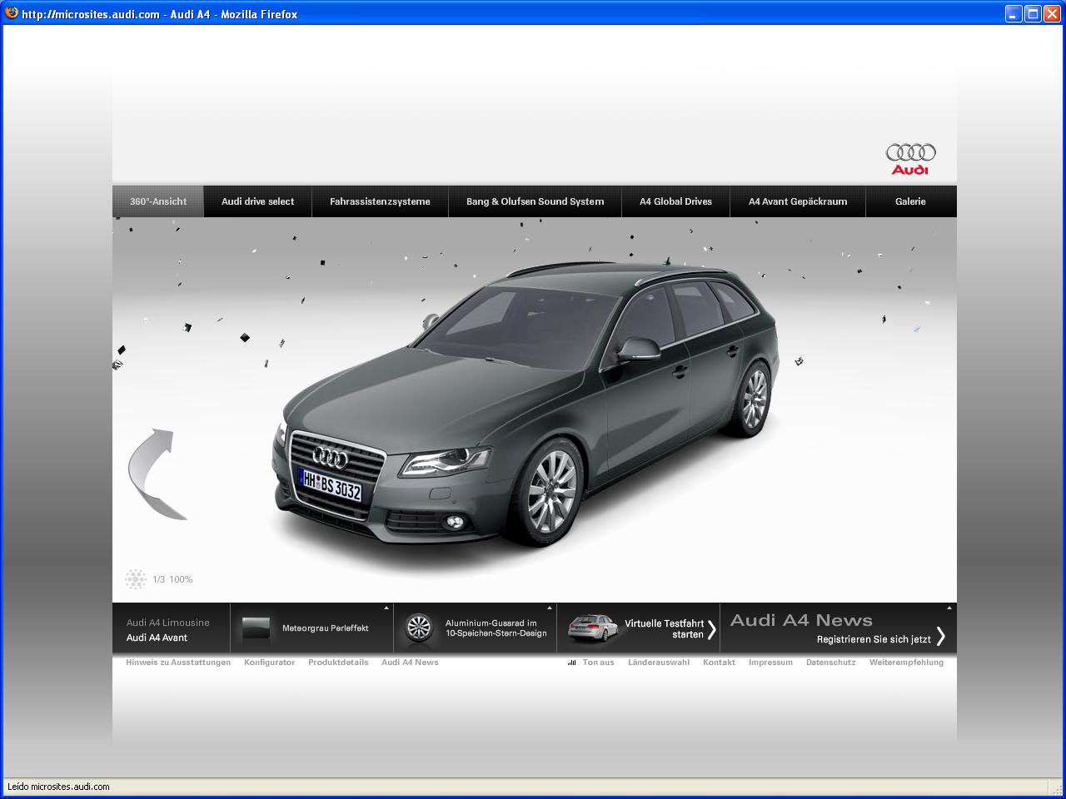Pick the Meteorgrau Perleffekt color swatch
The image size is (1066, 799).
pos(257,628)
